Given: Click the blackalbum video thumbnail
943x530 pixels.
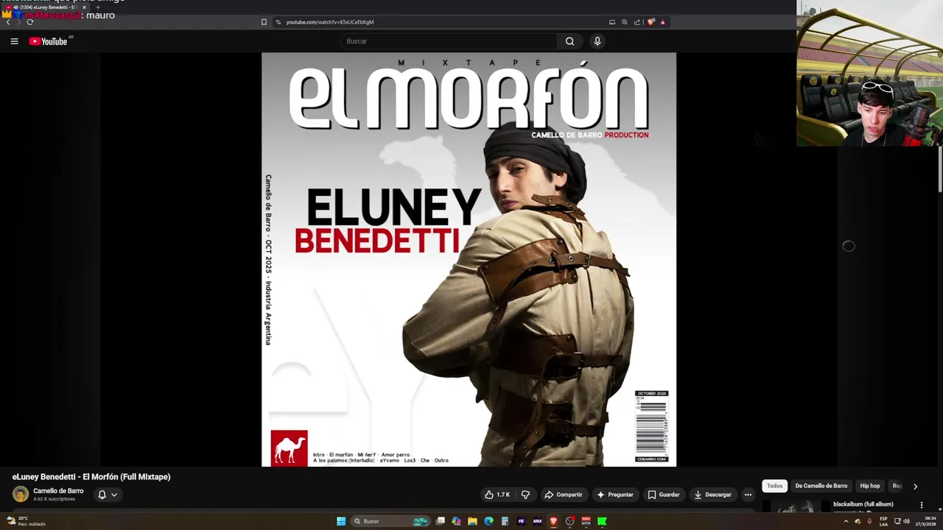Looking at the screenshot, I should (794, 506).
